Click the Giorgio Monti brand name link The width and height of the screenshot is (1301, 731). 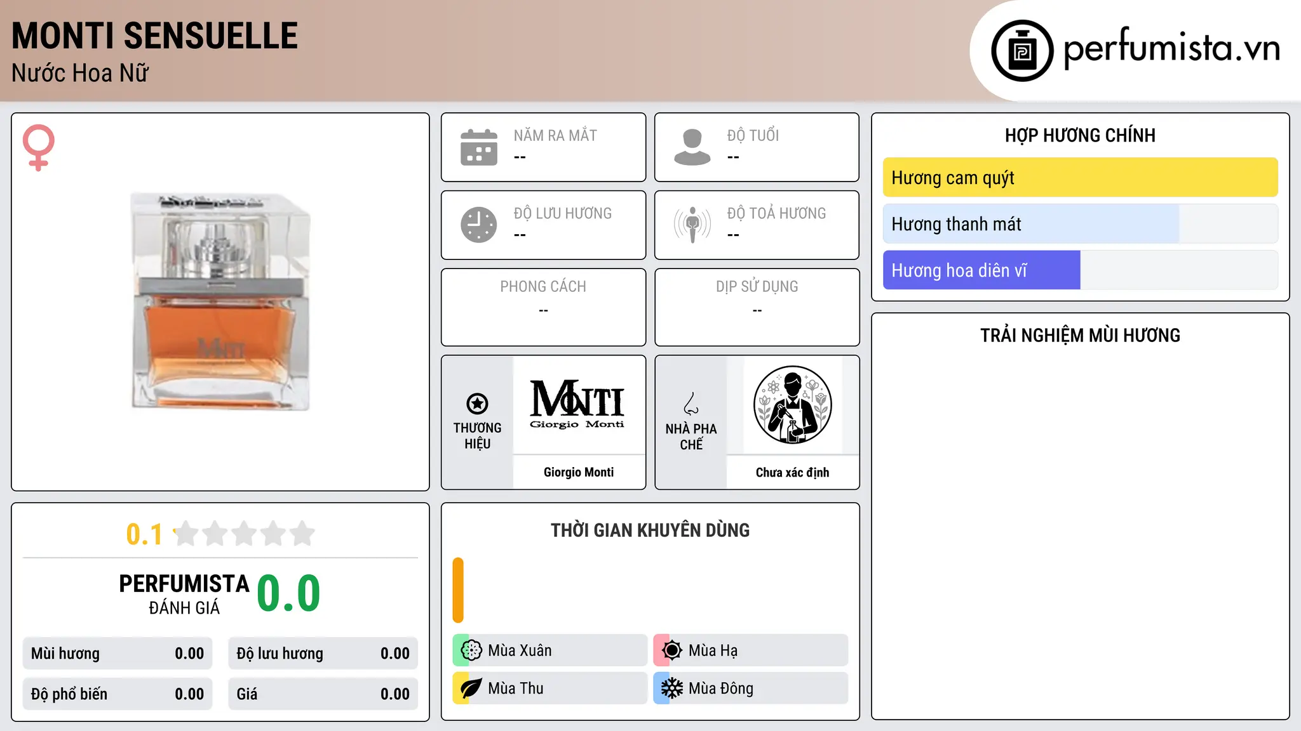coord(579,472)
